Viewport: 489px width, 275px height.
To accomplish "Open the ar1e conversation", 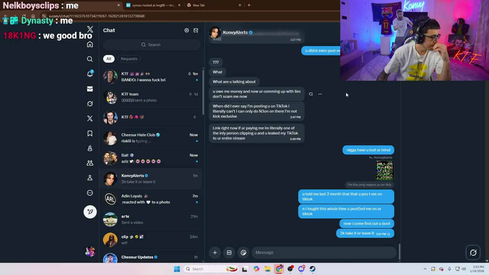I will point(151,219).
